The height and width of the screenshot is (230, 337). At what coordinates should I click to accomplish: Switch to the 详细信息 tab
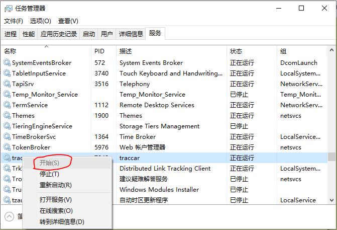[131, 34]
